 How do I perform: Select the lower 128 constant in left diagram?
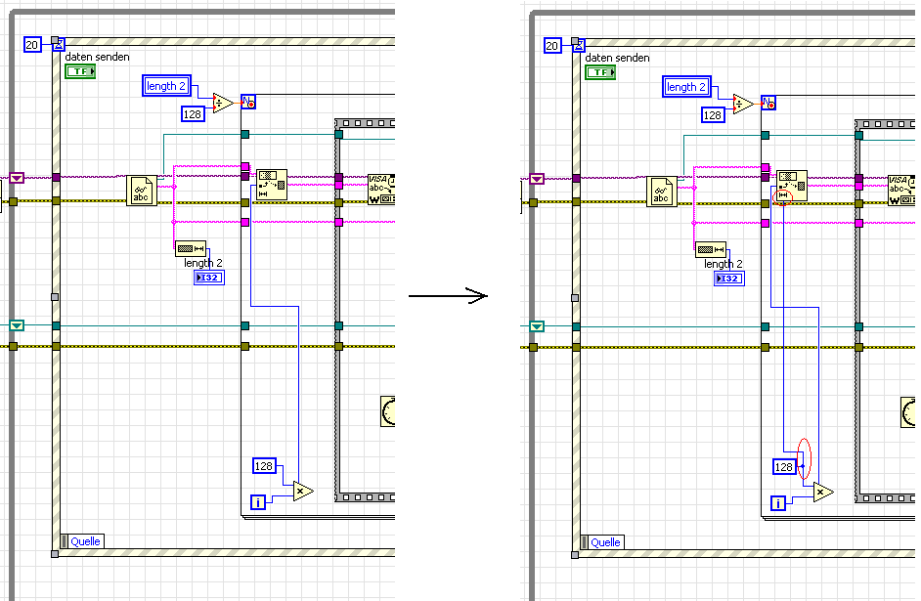[264, 466]
